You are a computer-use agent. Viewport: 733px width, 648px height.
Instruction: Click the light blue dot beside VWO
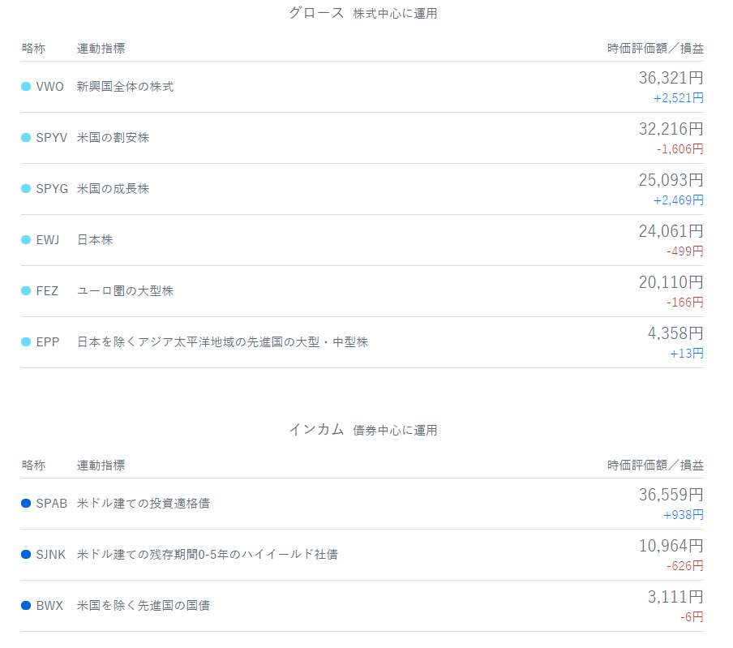click(26, 87)
